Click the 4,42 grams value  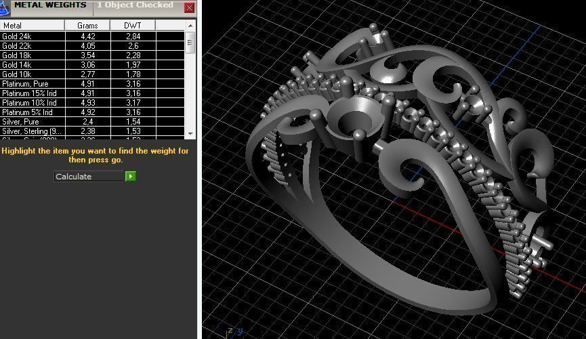[88, 37]
